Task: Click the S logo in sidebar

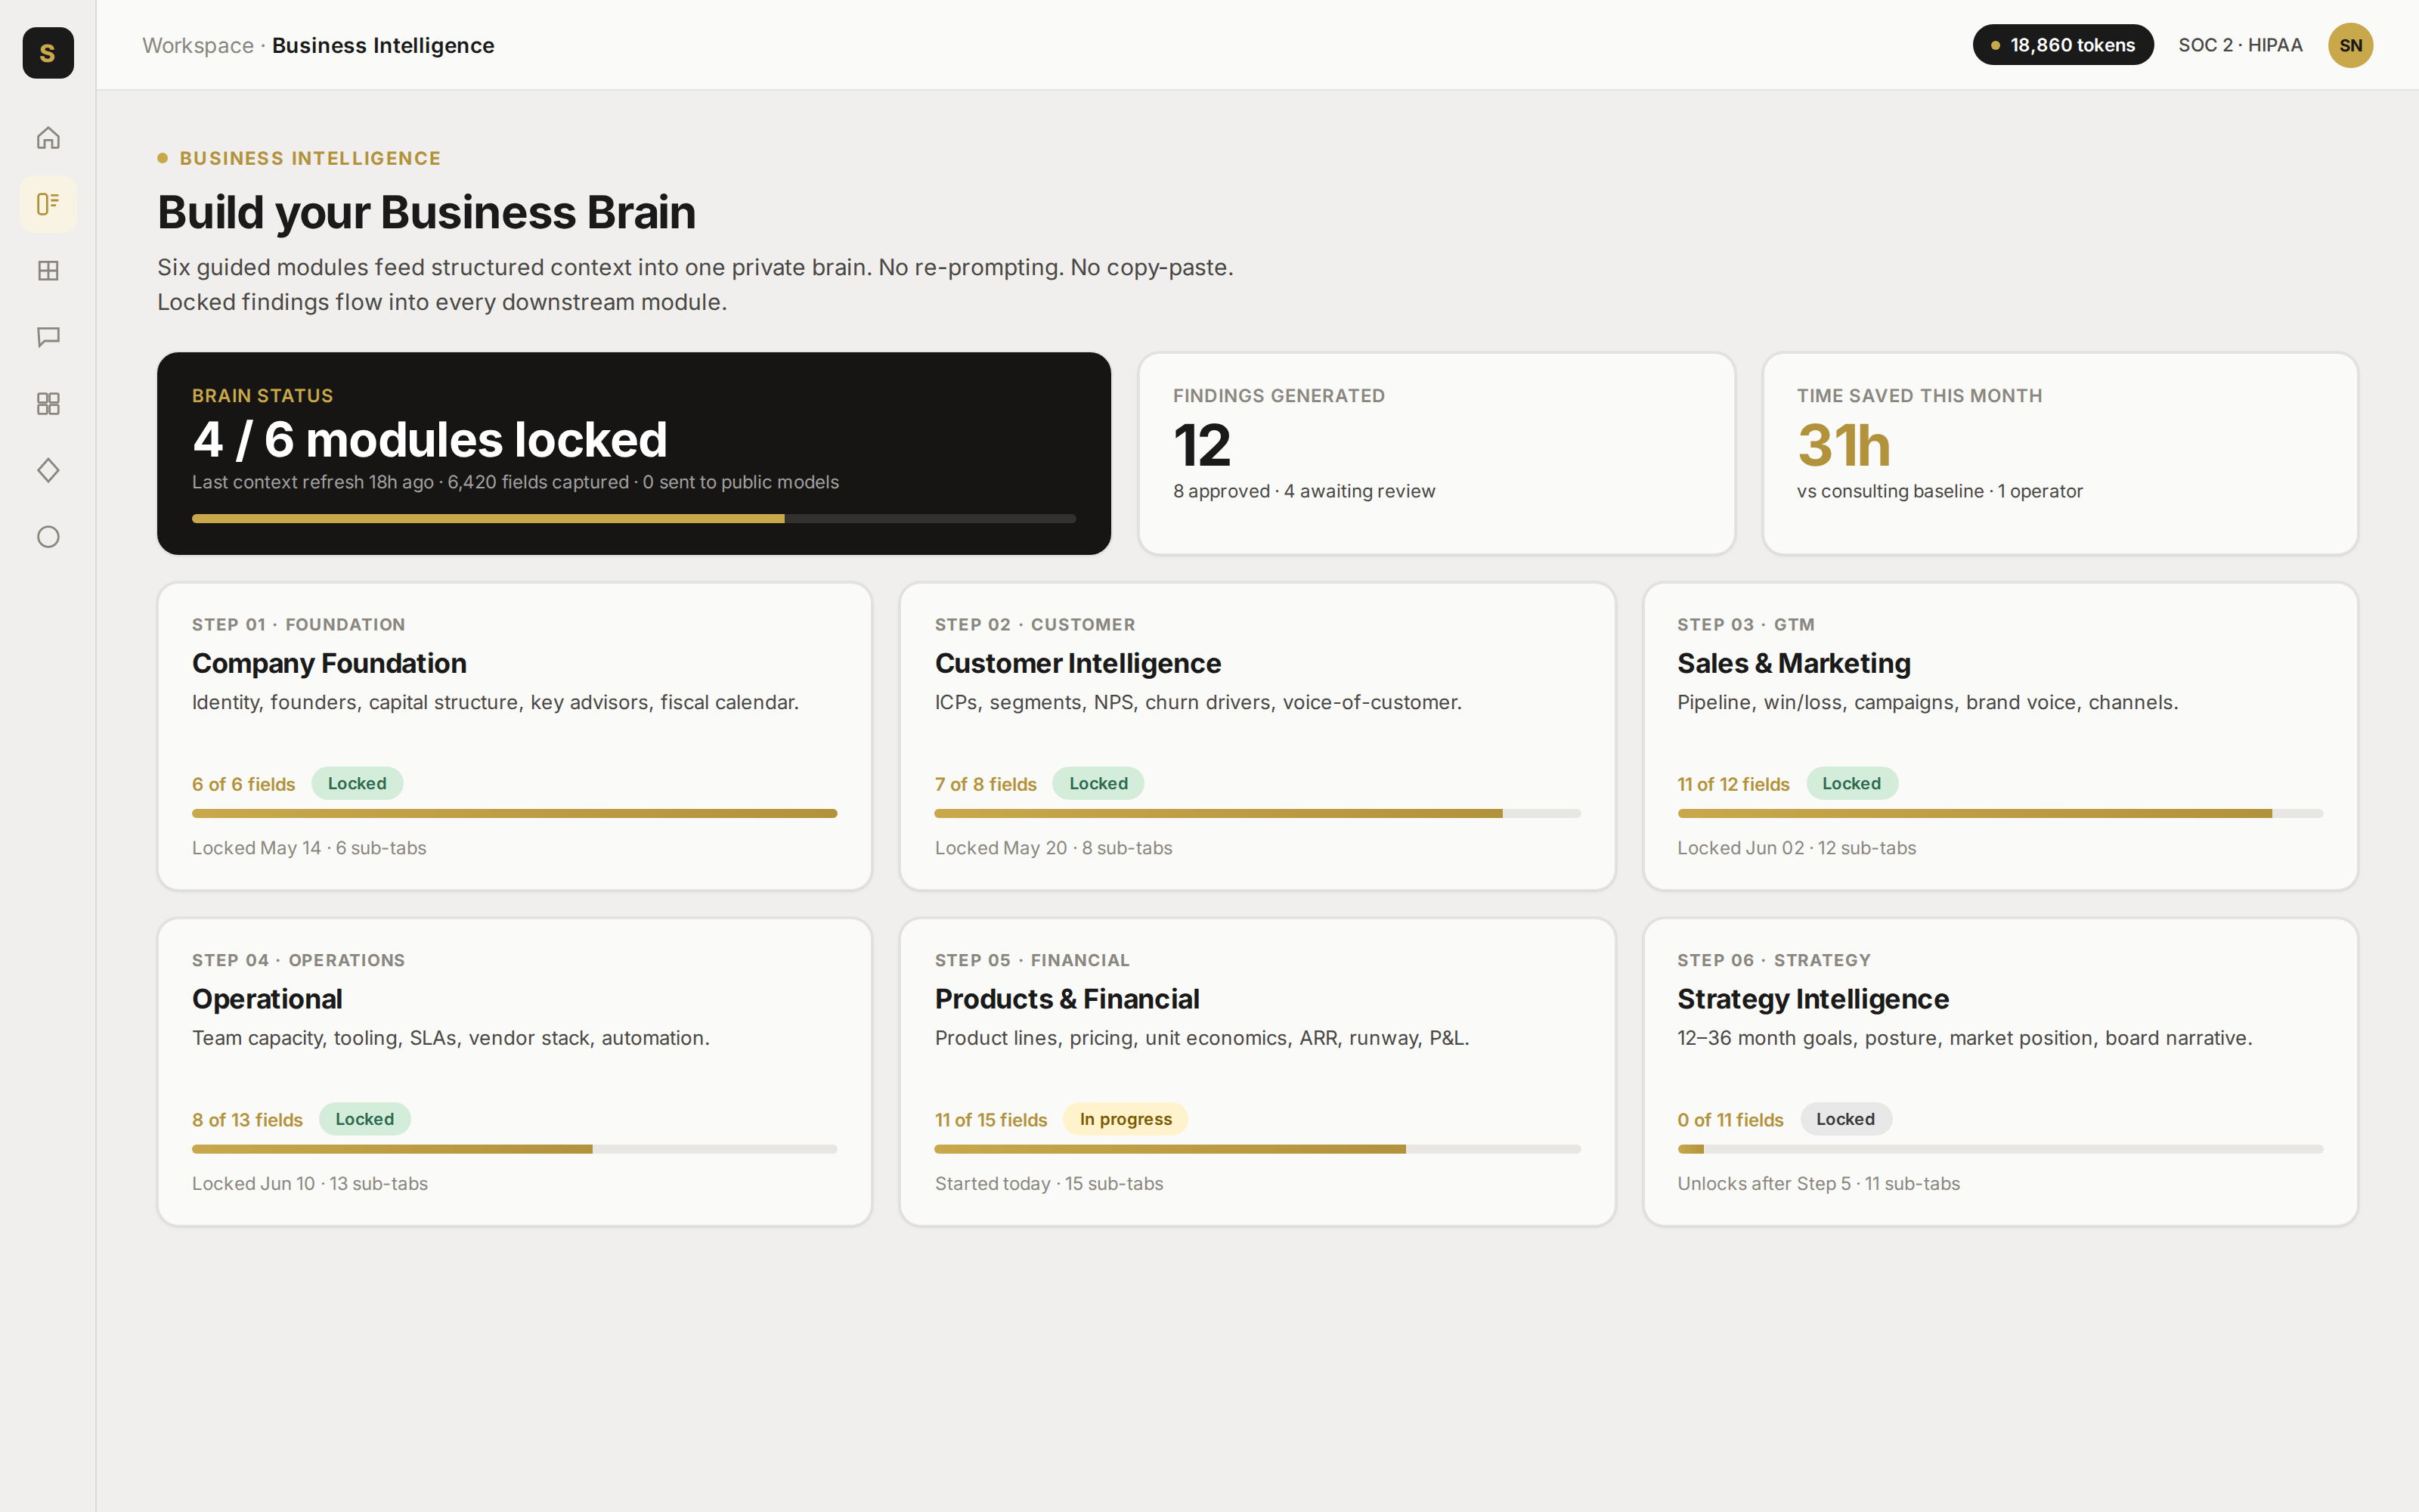Action: tap(48, 53)
